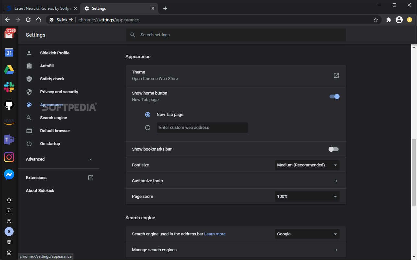Image resolution: width=417 pixels, height=260 pixels.
Task: Open Default browser settings
Action: 55,131
